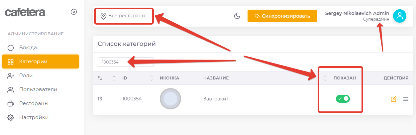Image resolution: width=416 pixels, height=135 pixels.
Task: Click the category search field with 1000354
Action: (x=125, y=62)
